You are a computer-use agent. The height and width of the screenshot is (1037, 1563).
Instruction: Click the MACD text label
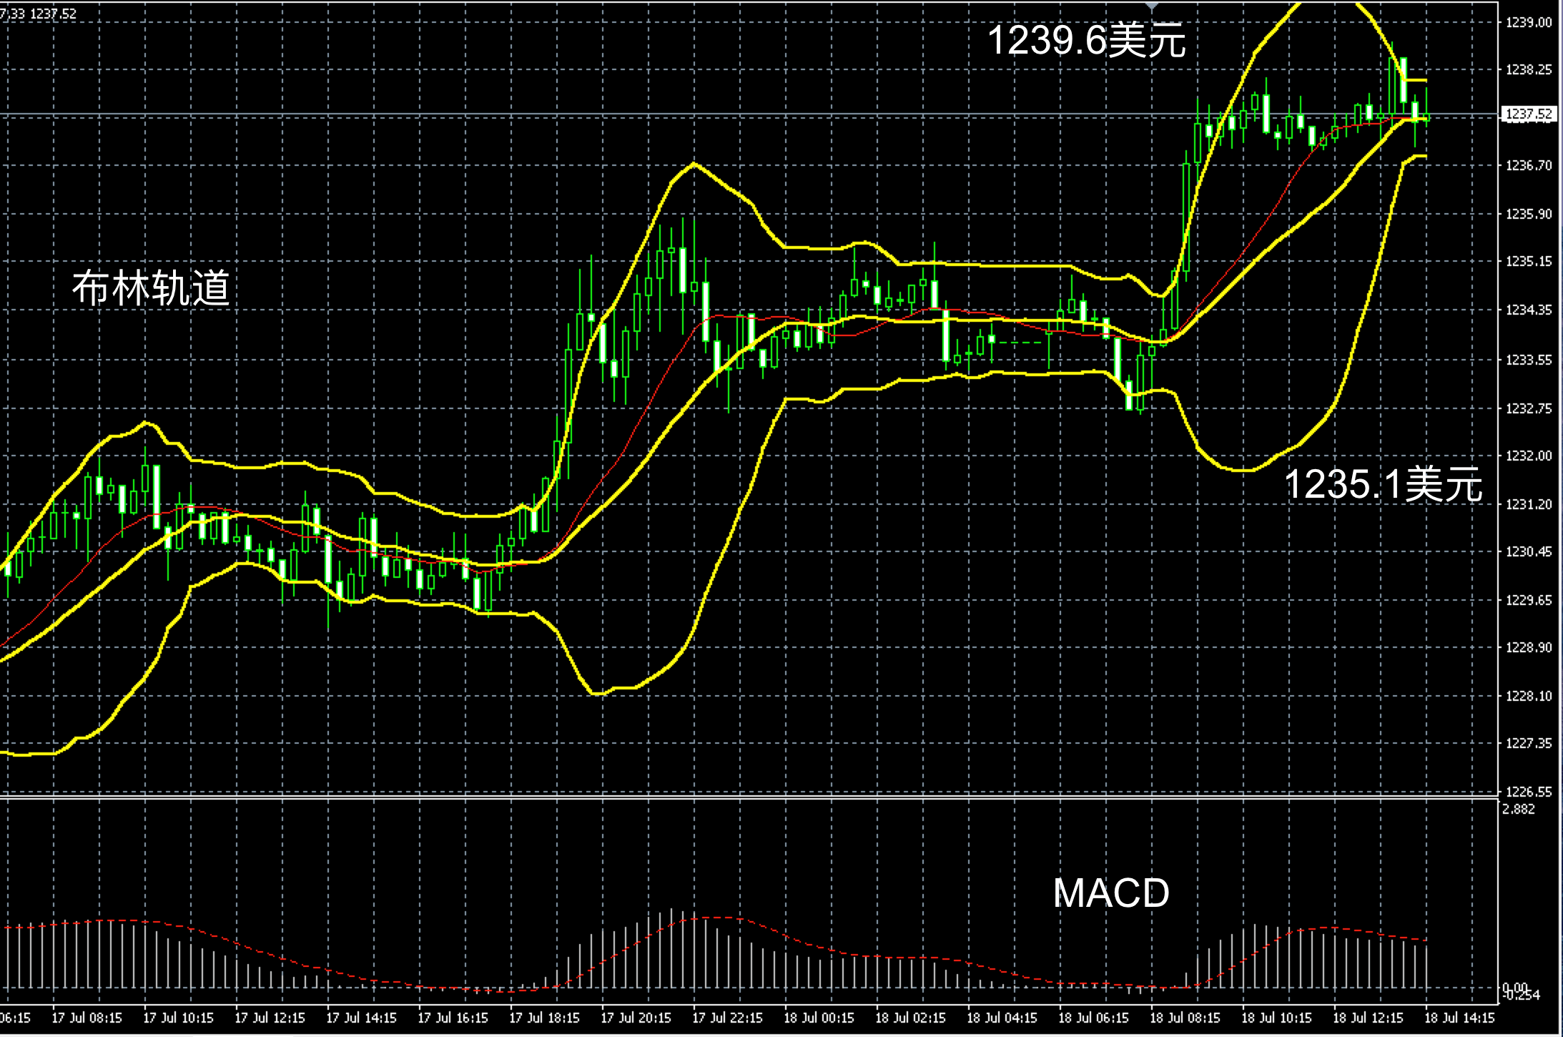(x=1110, y=893)
